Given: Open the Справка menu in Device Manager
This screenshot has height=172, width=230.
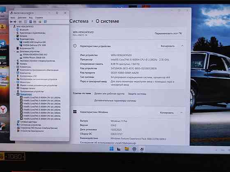Looking at the screenshot, I should click(39, 18).
